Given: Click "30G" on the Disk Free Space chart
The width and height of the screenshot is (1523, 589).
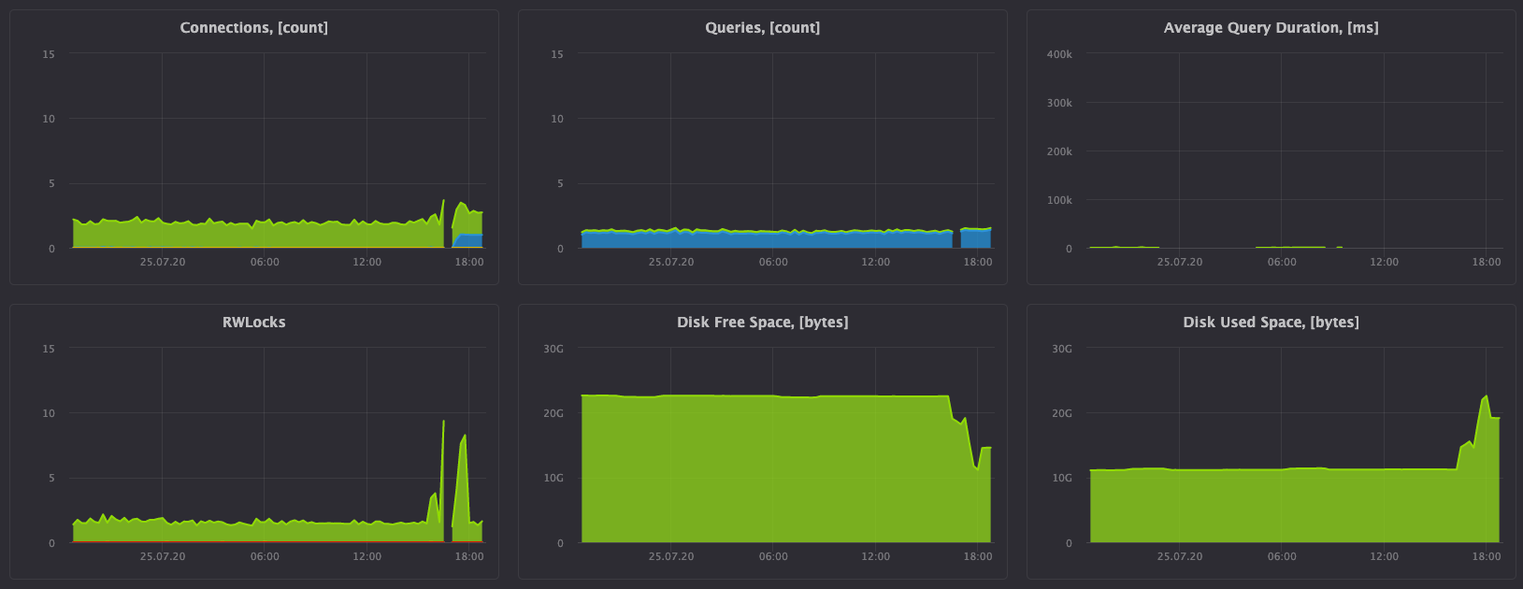Looking at the screenshot, I should [553, 349].
